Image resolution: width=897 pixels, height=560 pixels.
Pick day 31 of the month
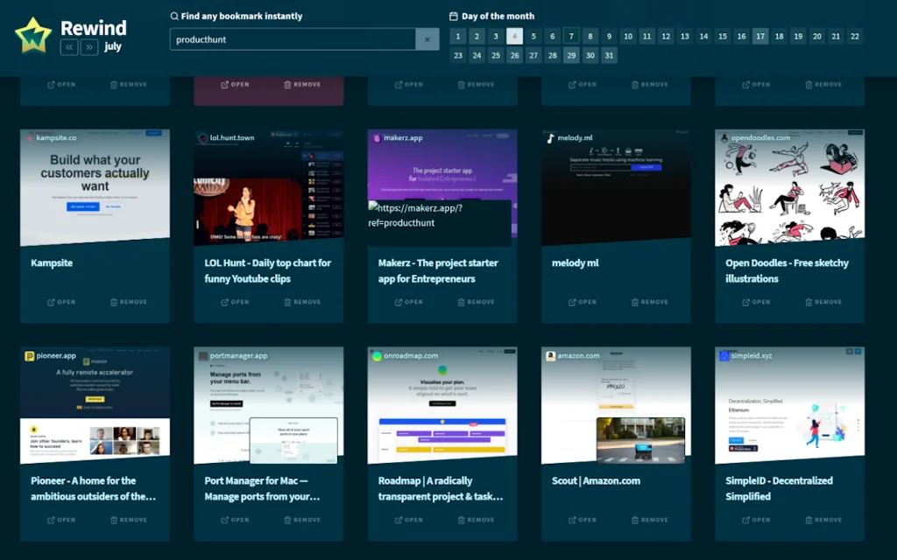click(x=609, y=55)
